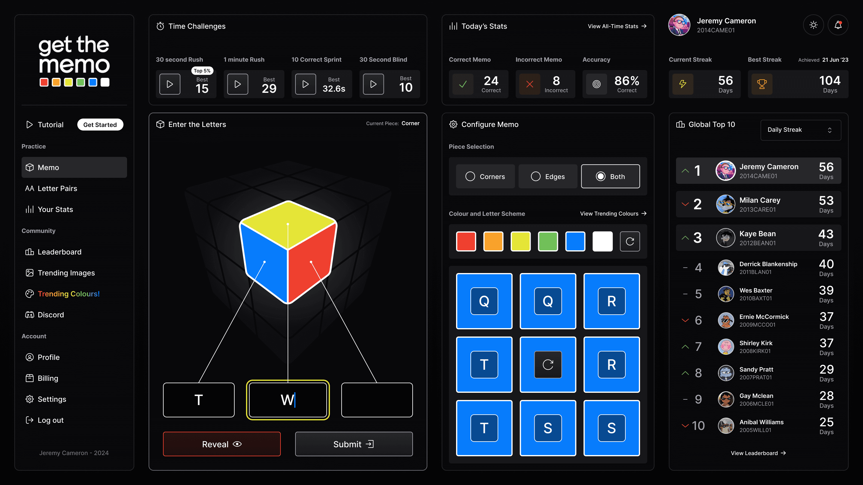Click the Current Streak lightning icon

pyautogui.click(x=683, y=84)
